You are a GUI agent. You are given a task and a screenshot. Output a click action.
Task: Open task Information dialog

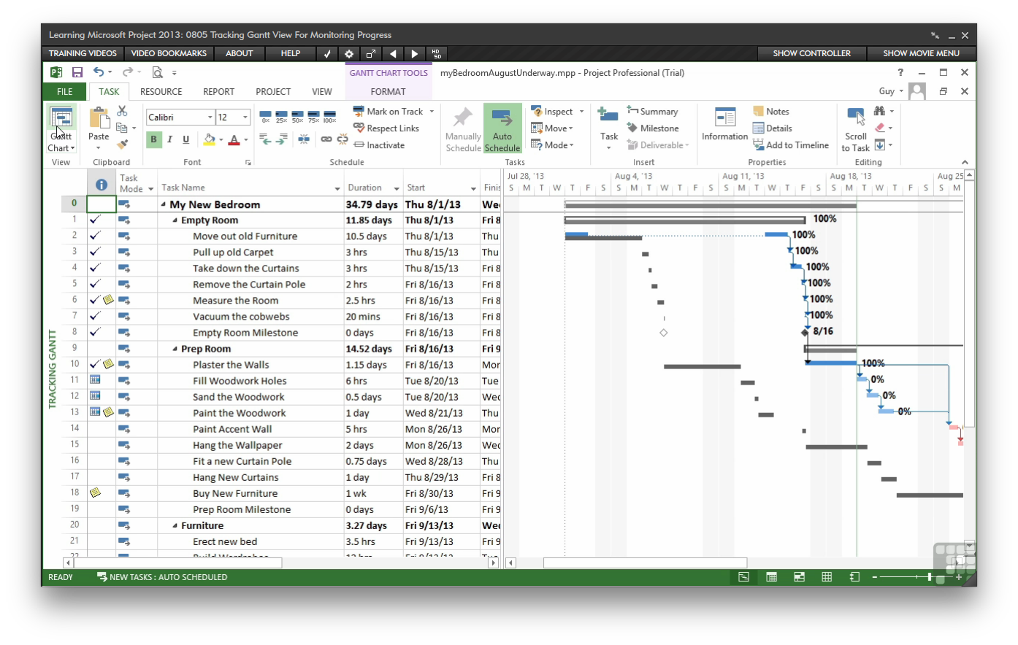point(724,124)
